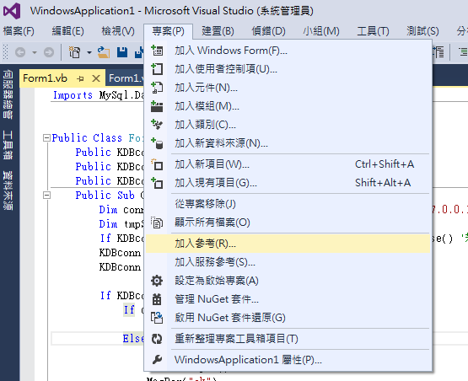
Task: Click the Else keyword in code
Action: click(x=134, y=339)
